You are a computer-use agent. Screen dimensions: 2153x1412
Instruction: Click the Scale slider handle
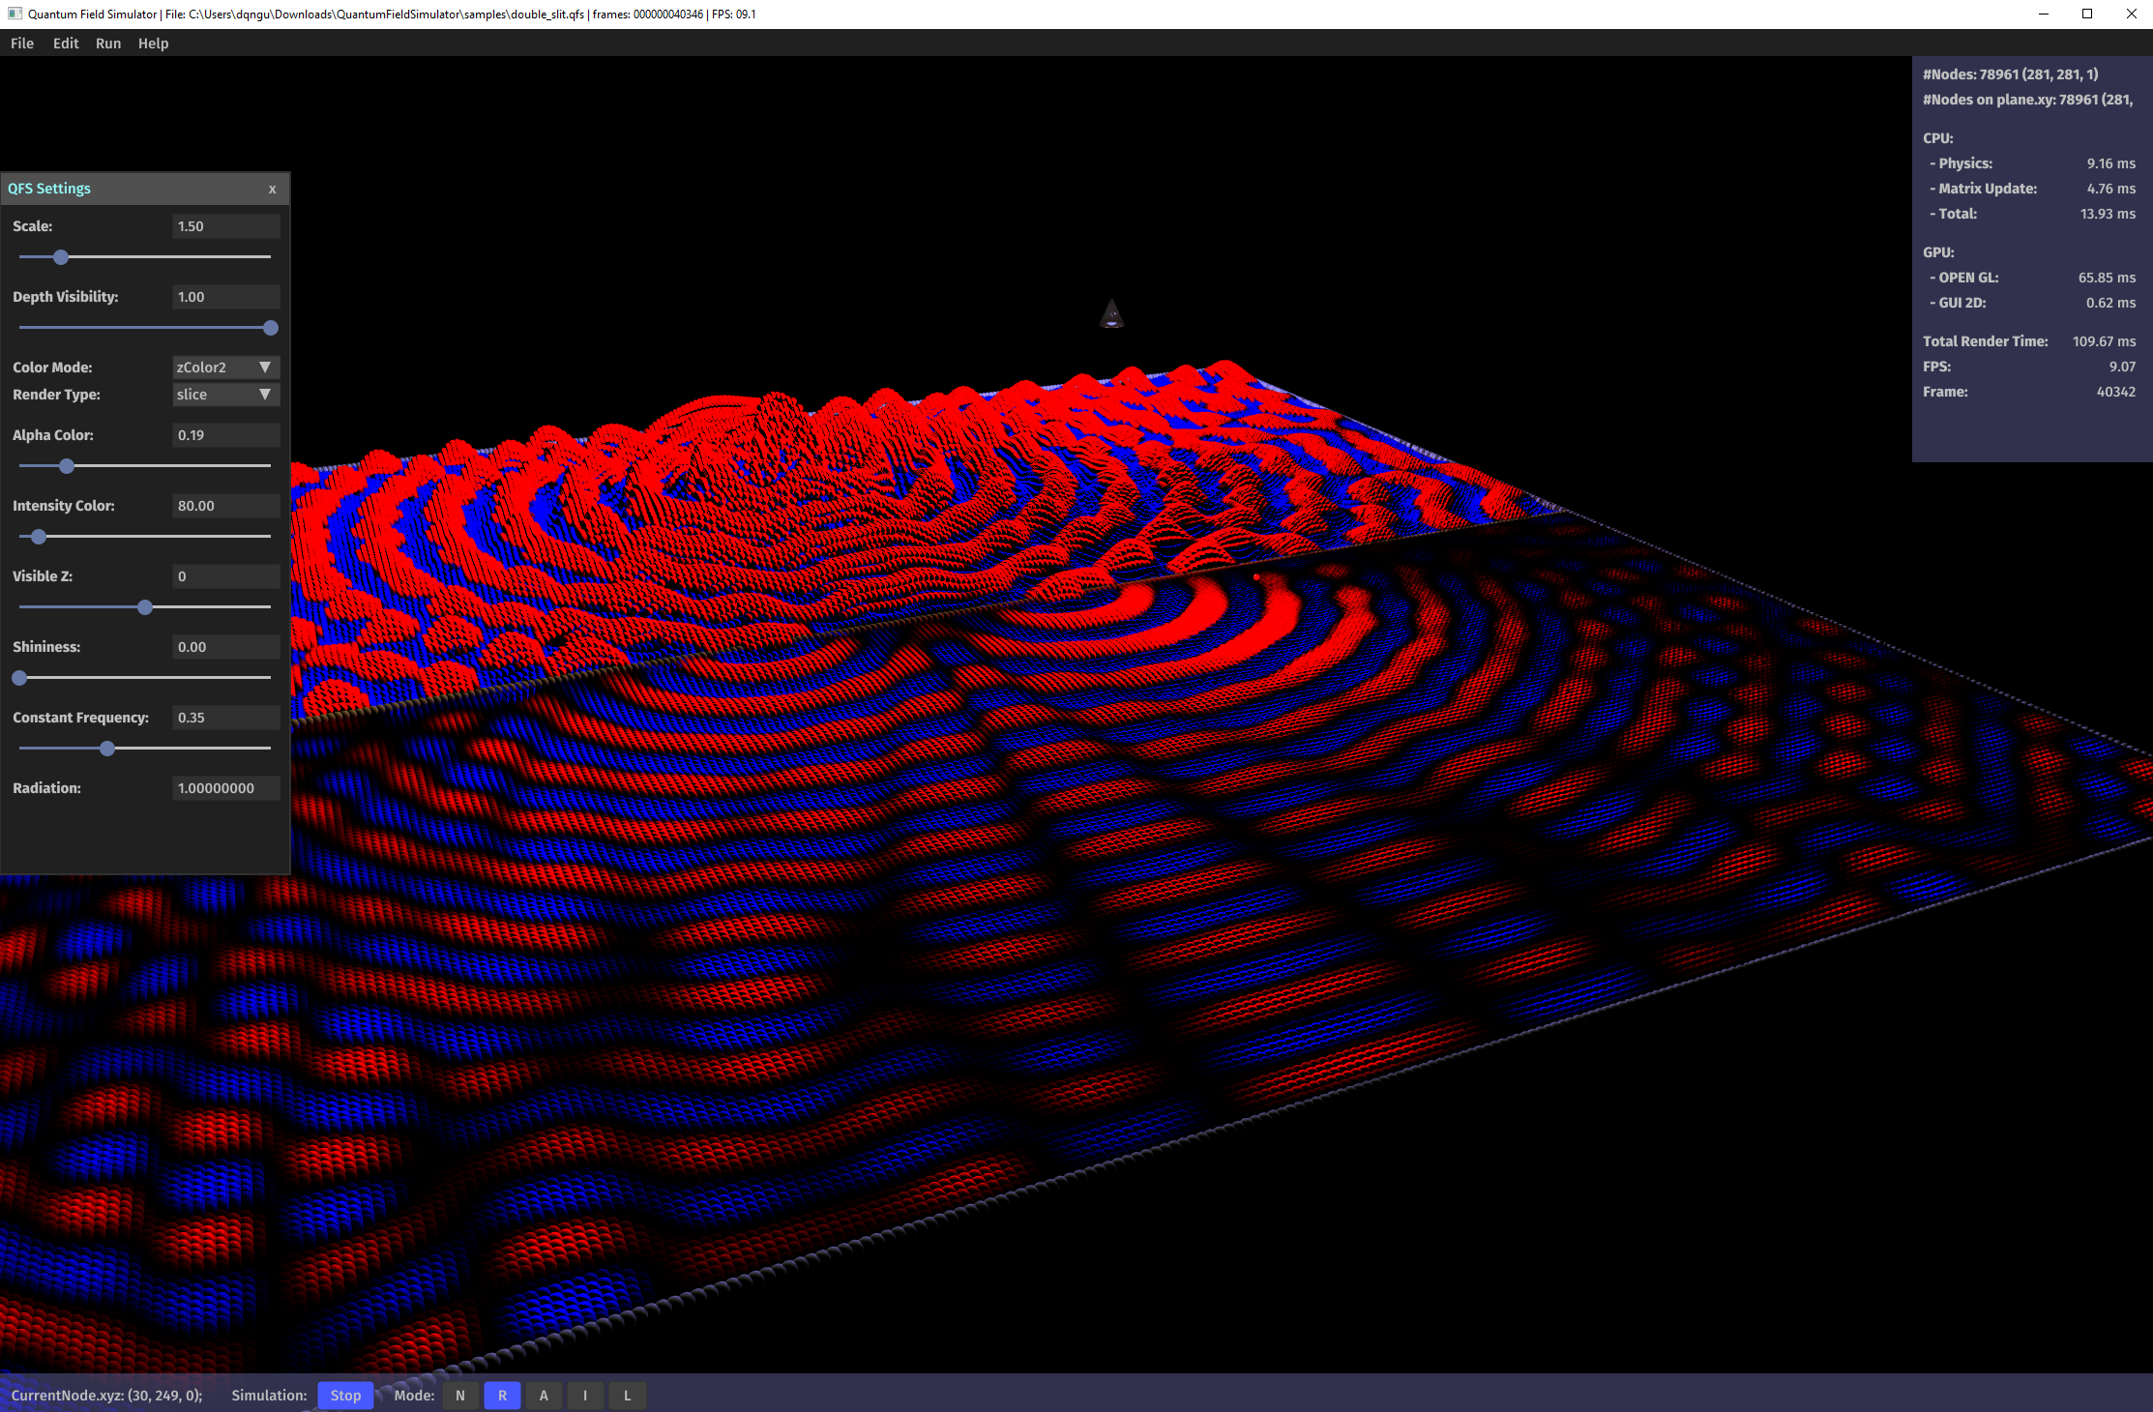pos(61,257)
